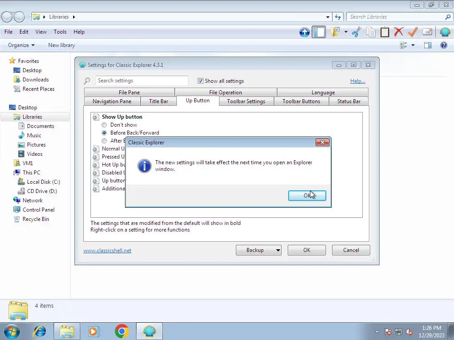Open the view options dropdown arrow
The width and height of the screenshot is (454, 340).
pos(413,45)
